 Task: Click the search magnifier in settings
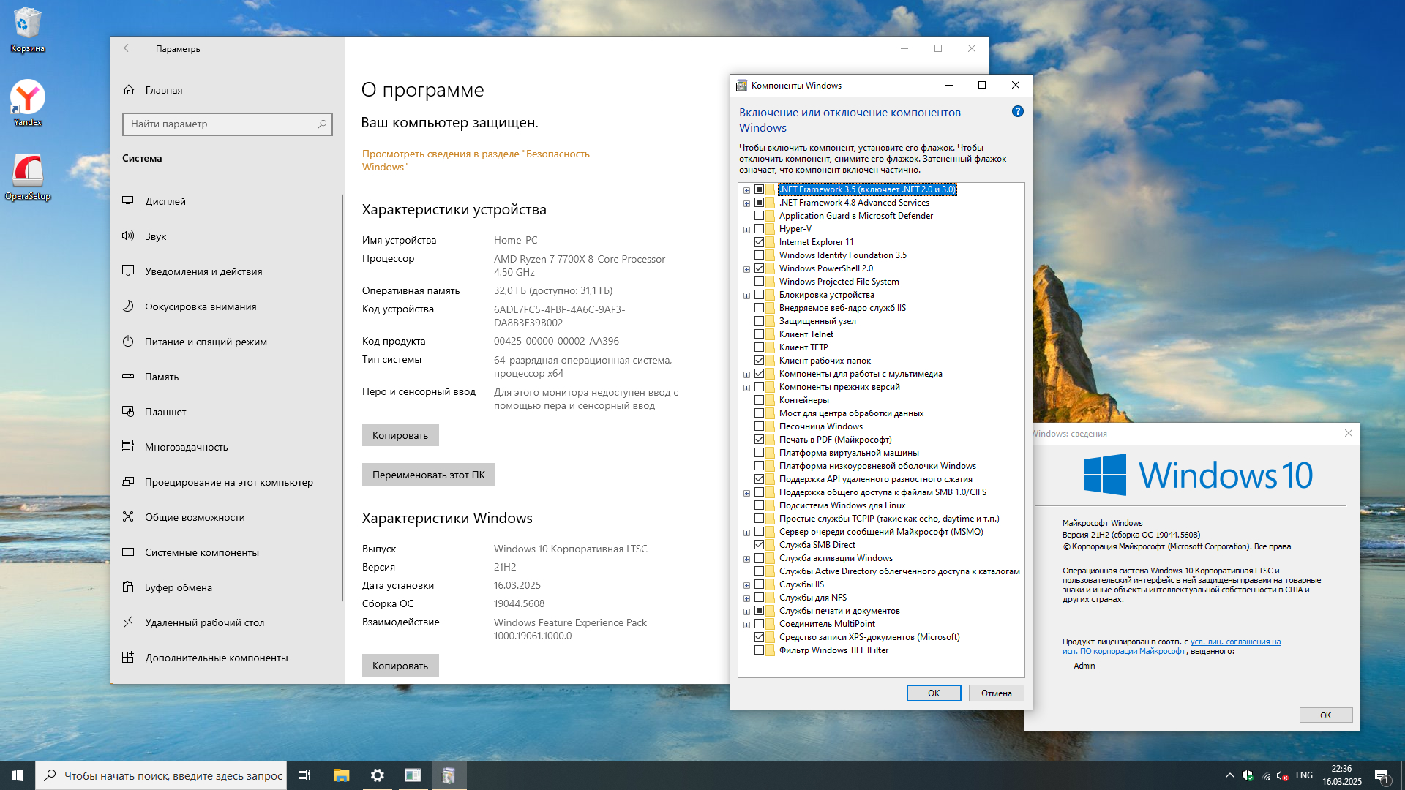click(x=322, y=124)
